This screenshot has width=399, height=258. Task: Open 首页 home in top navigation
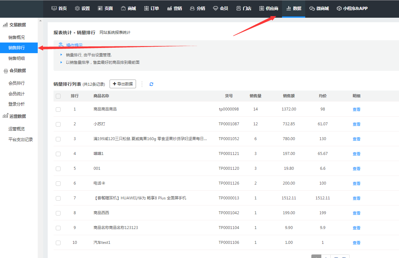pyautogui.click(x=59, y=8)
